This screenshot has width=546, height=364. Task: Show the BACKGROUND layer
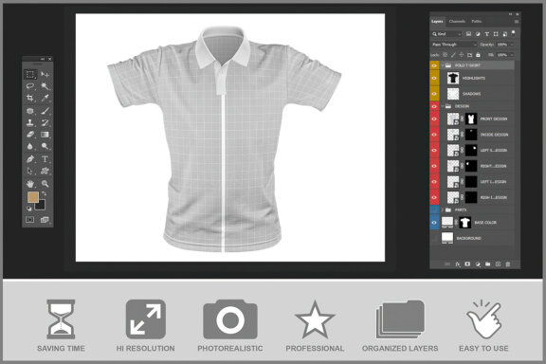coord(434,238)
